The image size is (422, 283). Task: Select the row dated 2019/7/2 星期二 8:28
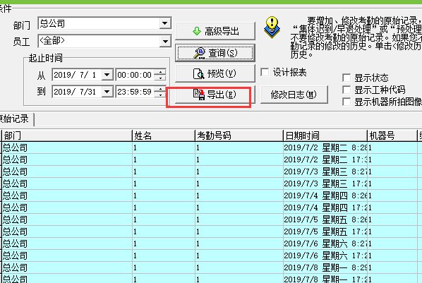[211, 147]
